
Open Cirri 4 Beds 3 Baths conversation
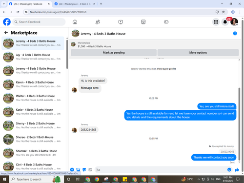(33, 166)
